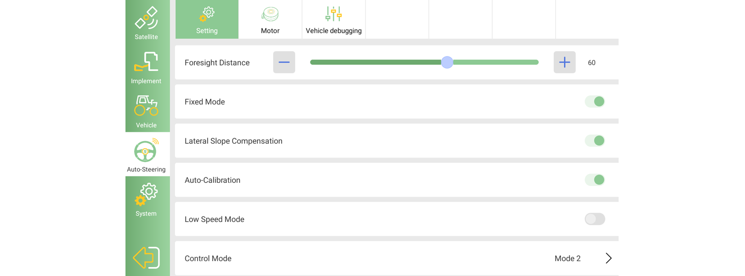Select the Auto-Steering steering wheel icon
This screenshot has width=745, height=276.
[146, 151]
